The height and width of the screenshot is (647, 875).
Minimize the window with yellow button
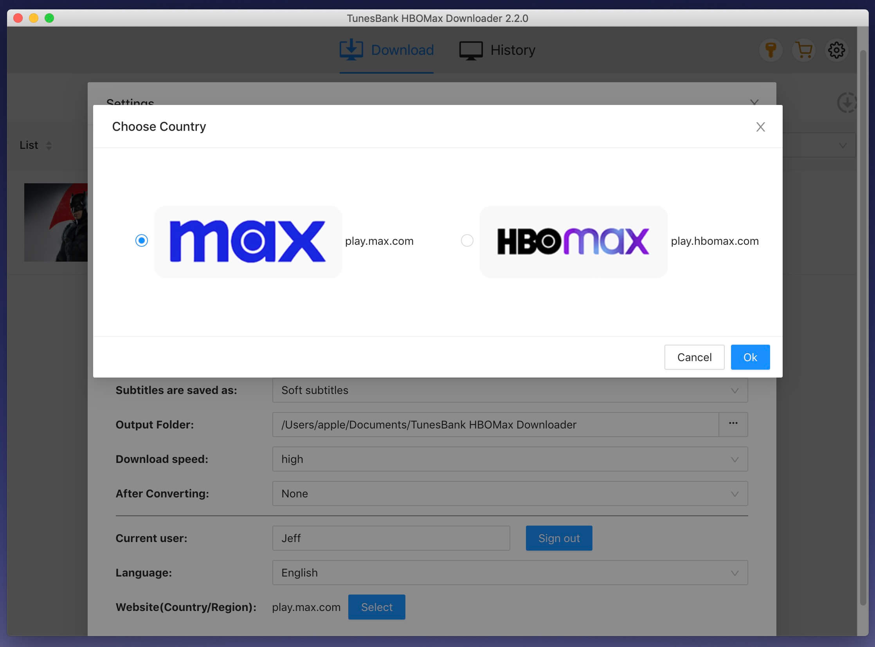click(x=34, y=18)
